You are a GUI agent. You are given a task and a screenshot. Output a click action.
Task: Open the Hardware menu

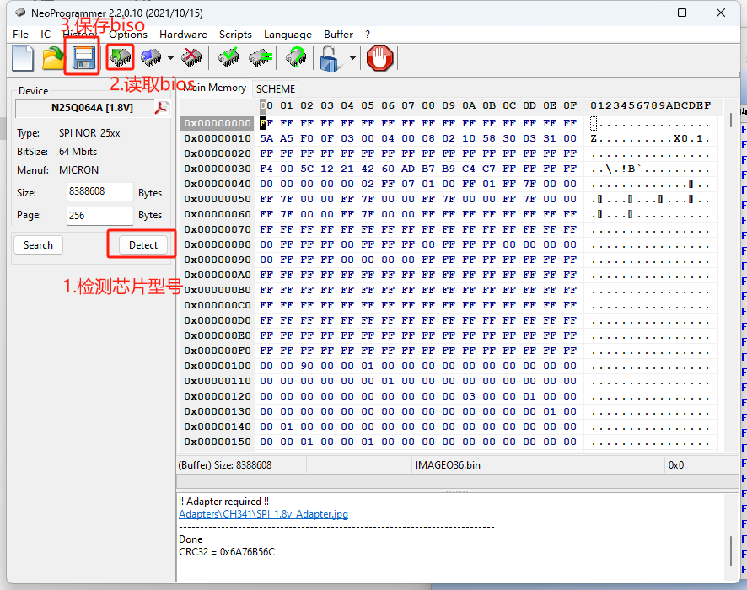pyautogui.click(x=183, y=35)
